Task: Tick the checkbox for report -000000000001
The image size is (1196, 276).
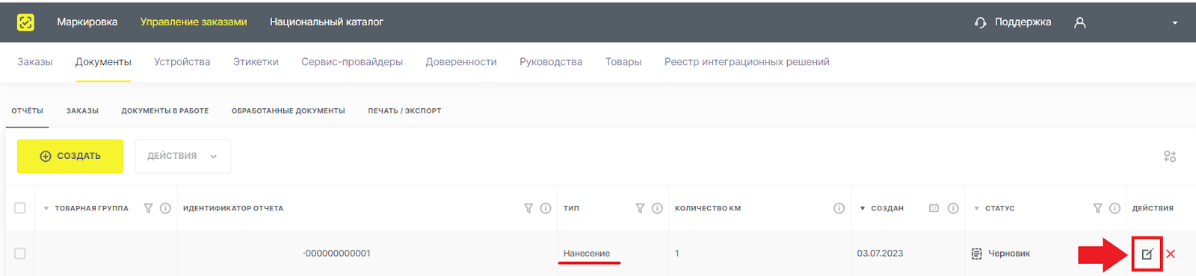Action: [x=20, y=254]
